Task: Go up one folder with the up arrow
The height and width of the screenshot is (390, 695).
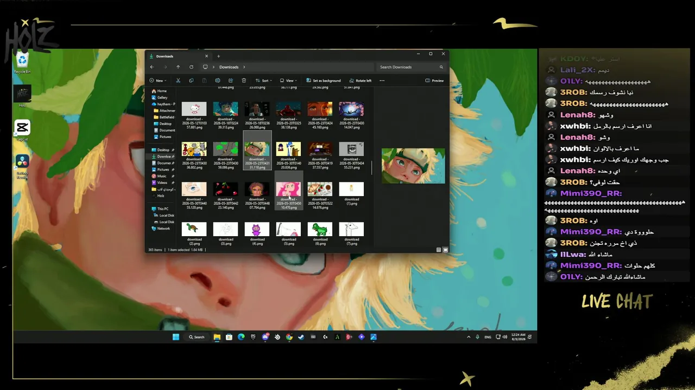Action: coord(178,67)
